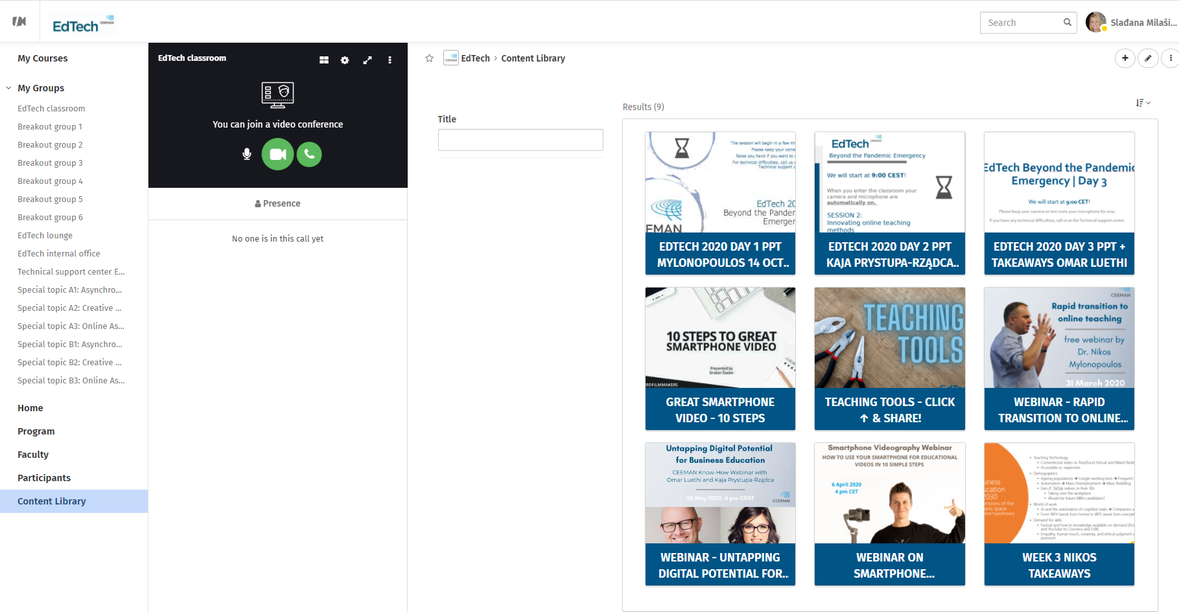The image size is (1179, 612).
Task: Toggle the microphone before joining the call
Action: coord(246,154)
